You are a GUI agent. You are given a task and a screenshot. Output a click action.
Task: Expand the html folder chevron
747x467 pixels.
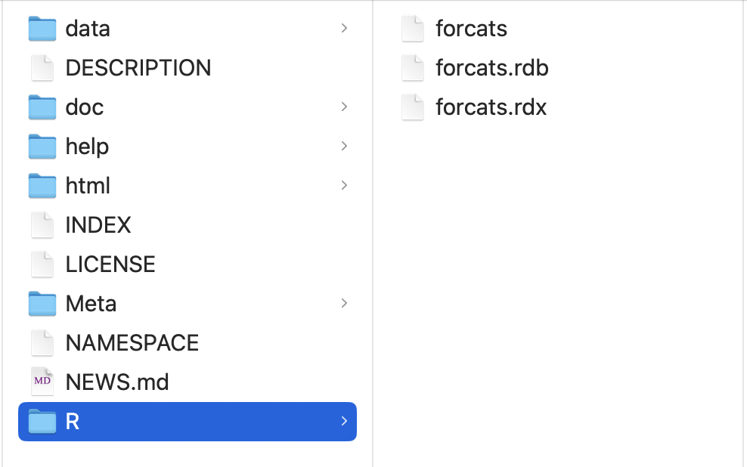(344, 186)
